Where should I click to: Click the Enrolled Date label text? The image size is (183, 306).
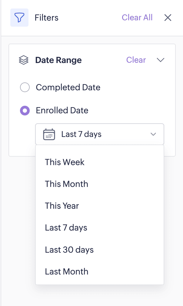pos(62,111)
